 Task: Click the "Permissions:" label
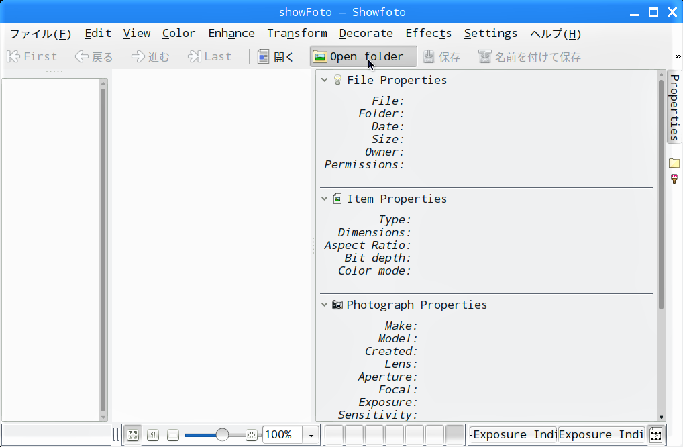[364, 164]
